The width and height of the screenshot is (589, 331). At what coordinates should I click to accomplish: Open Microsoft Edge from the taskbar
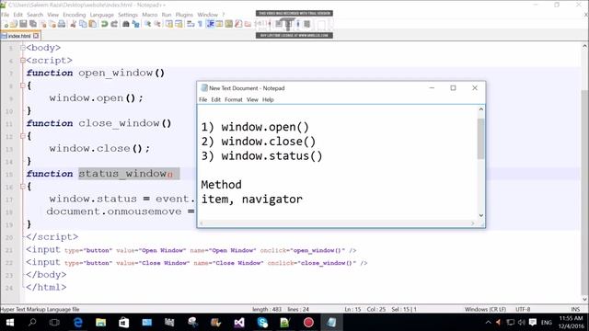pyautogui.click(x=77, y=323)
